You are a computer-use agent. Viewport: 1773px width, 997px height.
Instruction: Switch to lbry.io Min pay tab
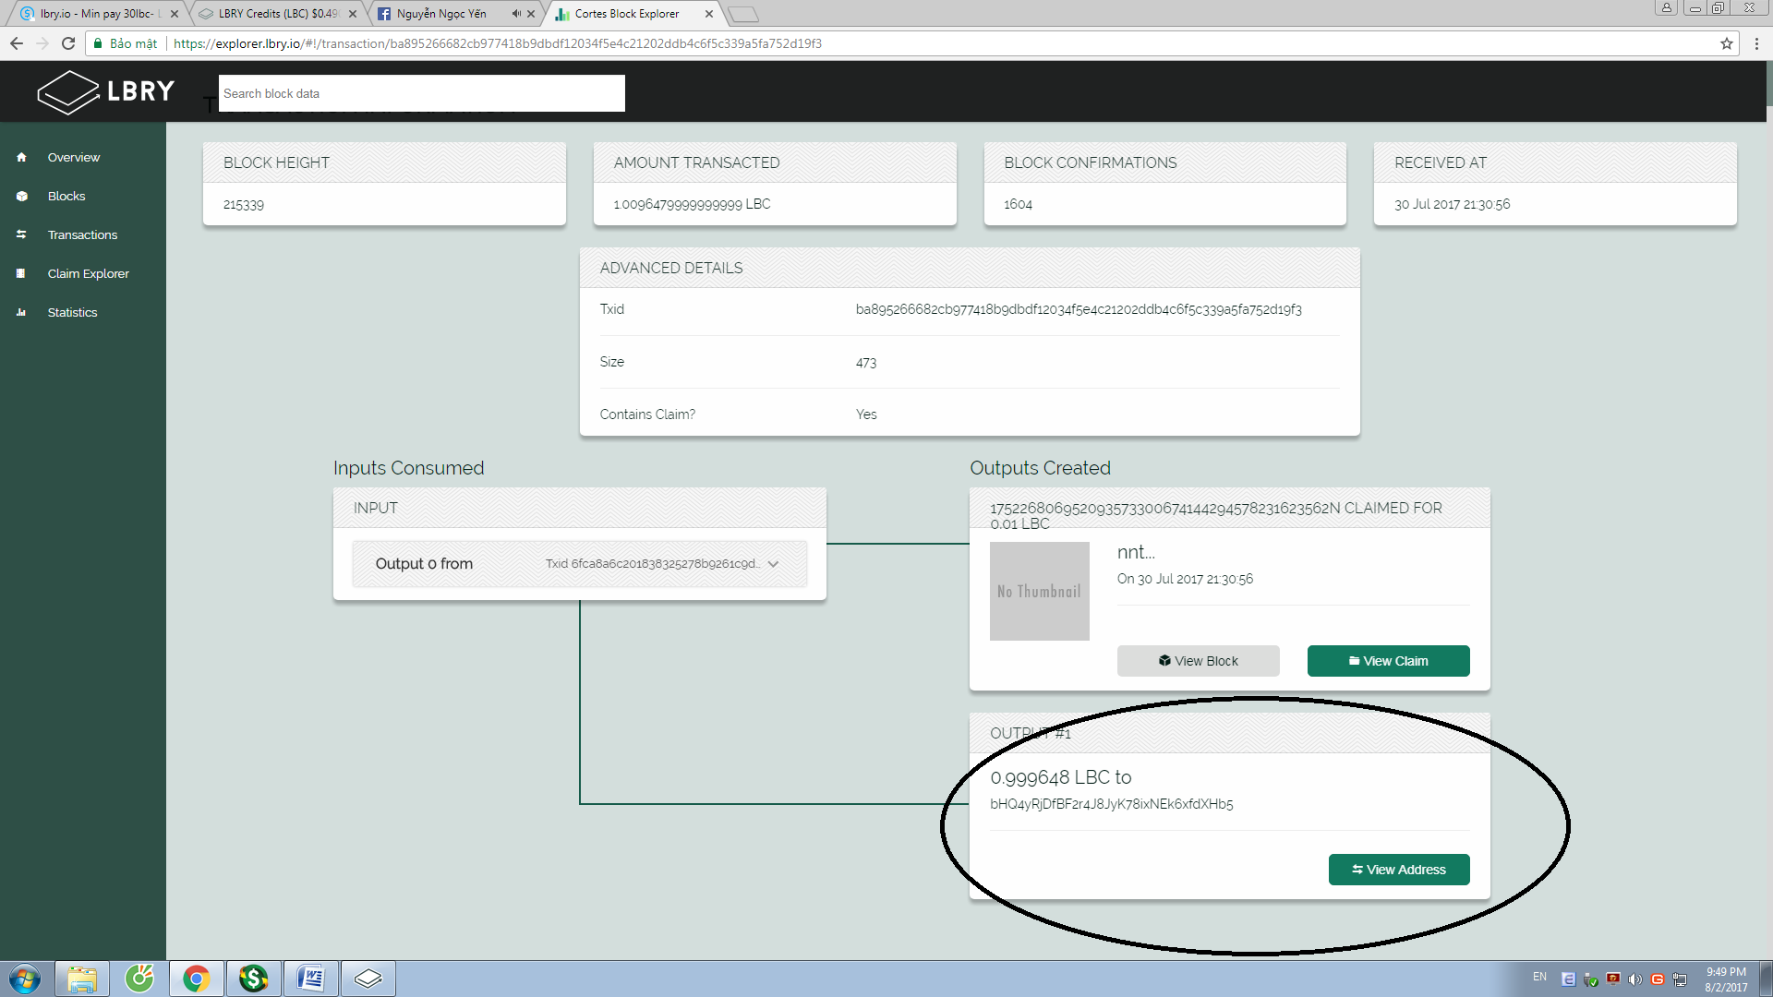coord(97,14)
